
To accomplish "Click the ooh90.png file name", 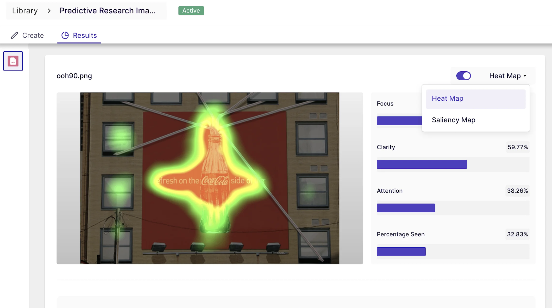I will pyautogui.click(x=74, y=76).
